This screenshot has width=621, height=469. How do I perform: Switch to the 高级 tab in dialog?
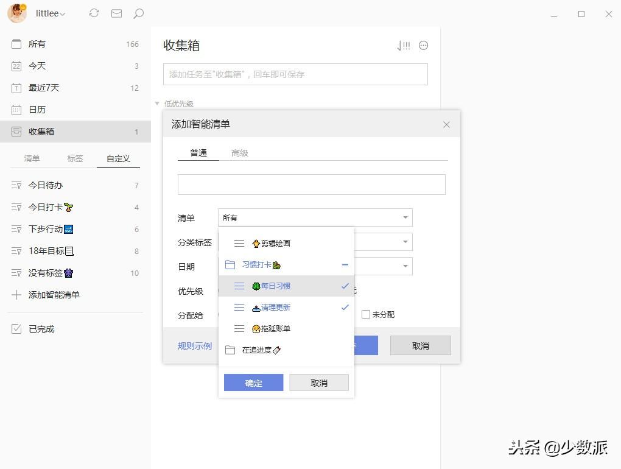click(x=239, y=153)
